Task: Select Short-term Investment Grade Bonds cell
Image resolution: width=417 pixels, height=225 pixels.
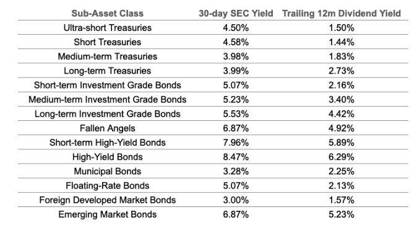Action: pyautogui.click(x=108, y=86)
